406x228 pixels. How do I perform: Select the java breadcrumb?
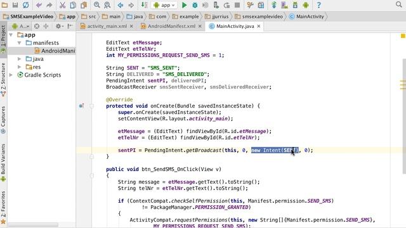[134, 16]
